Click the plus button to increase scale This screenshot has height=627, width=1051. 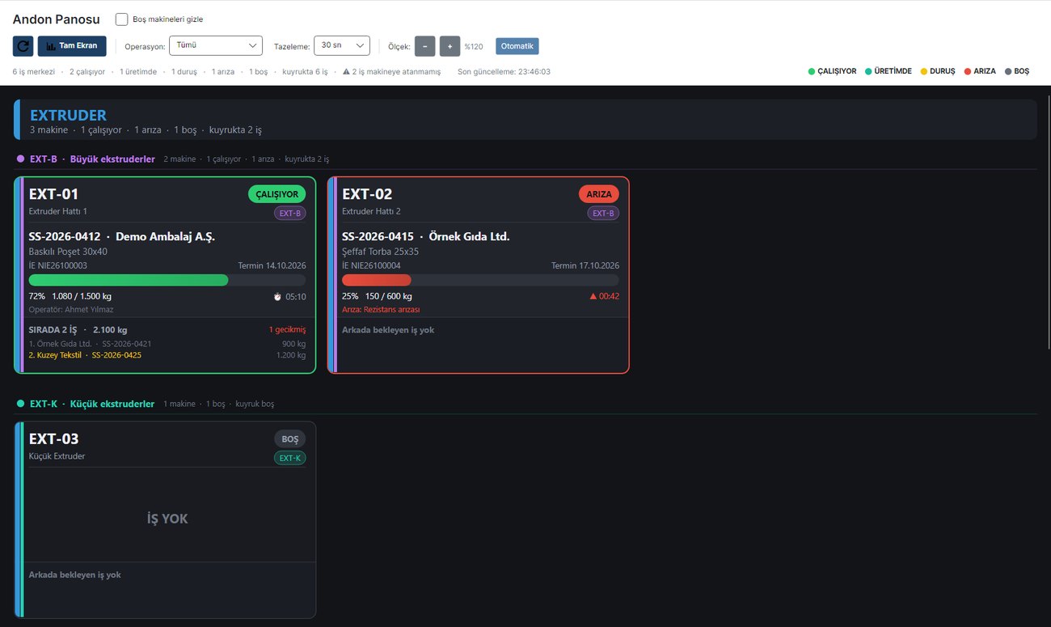[x=450, y=46]
